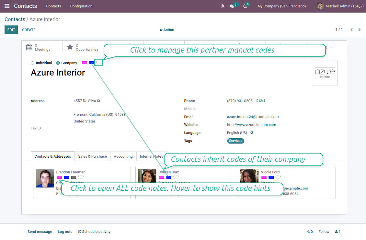Click azure.Interior24@example.com email link

253,117
